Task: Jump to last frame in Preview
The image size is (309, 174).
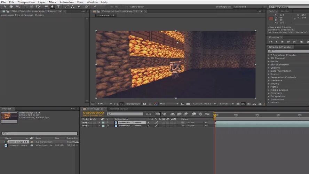Action: pyautogui.click(x=295, y=42)
